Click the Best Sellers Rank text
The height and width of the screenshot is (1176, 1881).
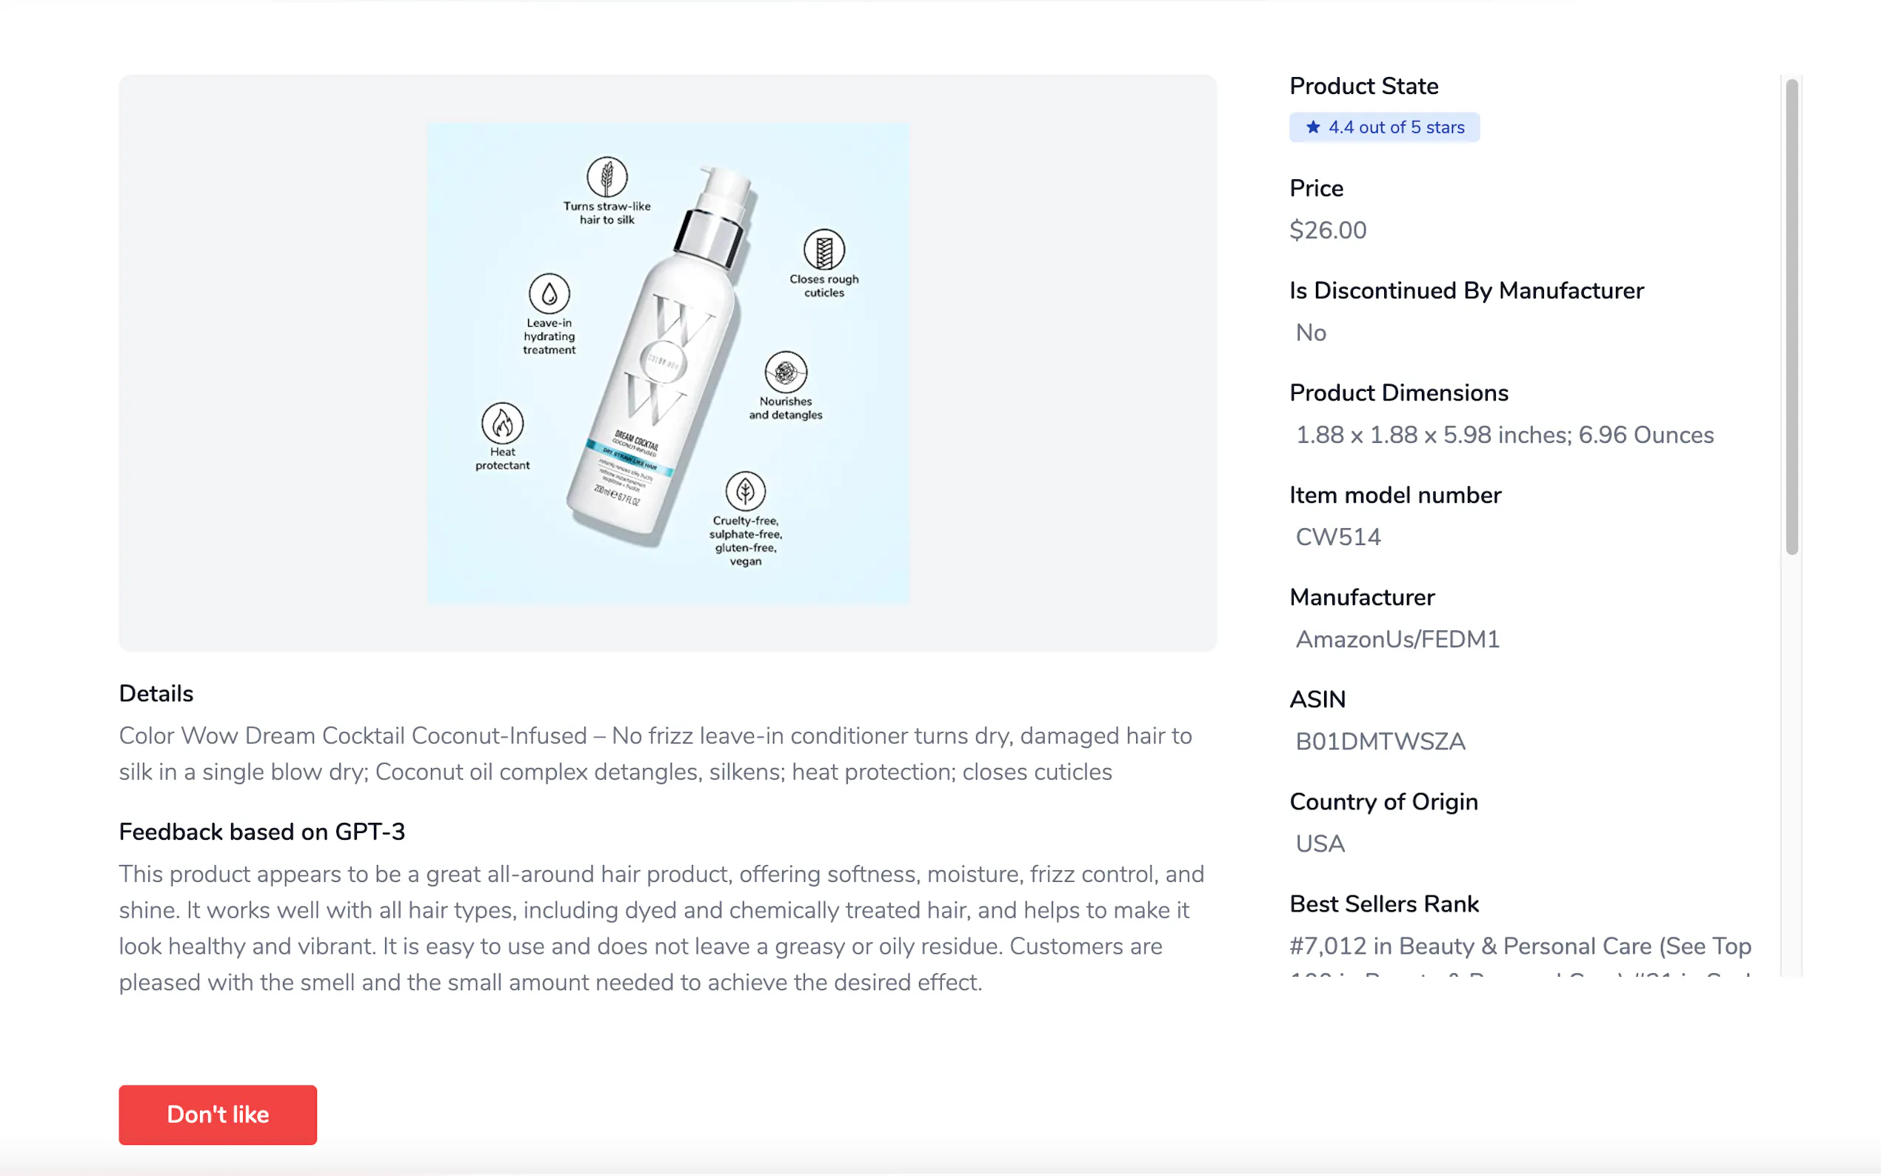tap(1520, 946)
